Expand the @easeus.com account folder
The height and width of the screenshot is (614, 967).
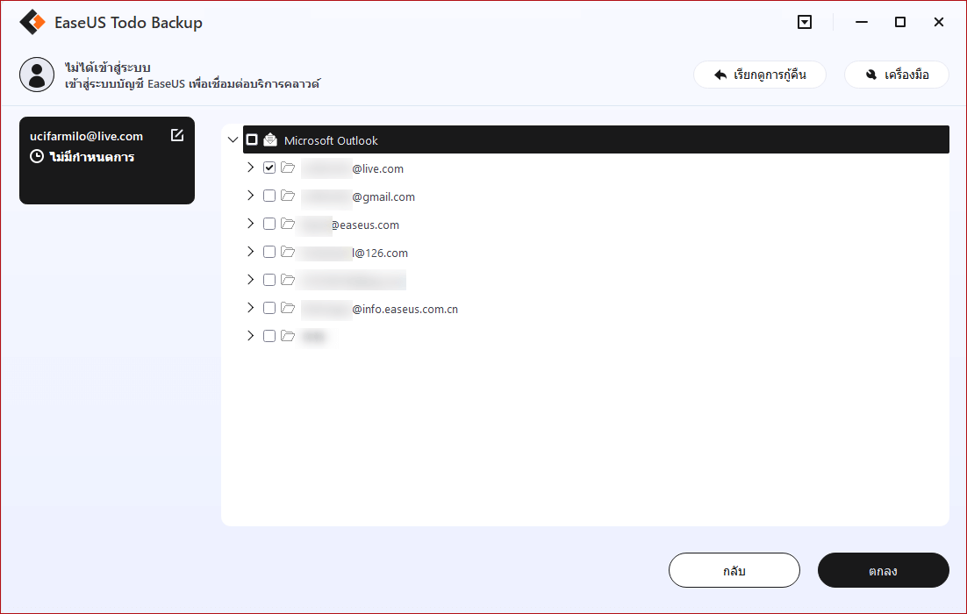pos(250,224)
